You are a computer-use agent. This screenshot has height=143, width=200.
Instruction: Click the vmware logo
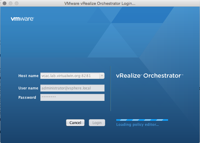point(22,19)
